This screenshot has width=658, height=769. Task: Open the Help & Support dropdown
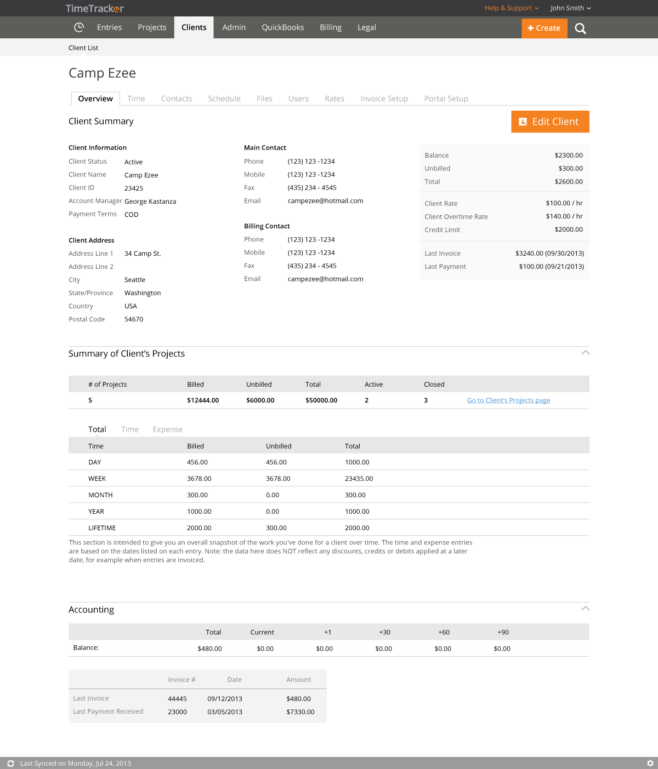pos(511,8)
